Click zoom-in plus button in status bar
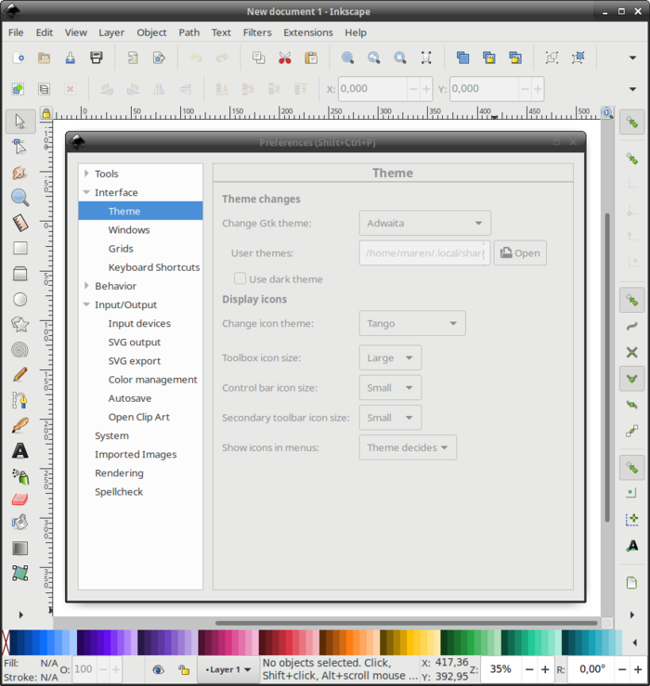Image resolution: width=650 pixels, height=686 pixels. pyautogui.click(x=545, y=669)
